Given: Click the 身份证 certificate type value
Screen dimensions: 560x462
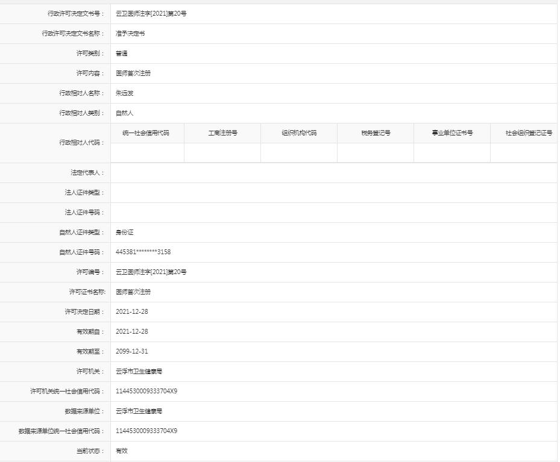Looking at the screenshot, I should pyautogui.click(x=123, y=232).
